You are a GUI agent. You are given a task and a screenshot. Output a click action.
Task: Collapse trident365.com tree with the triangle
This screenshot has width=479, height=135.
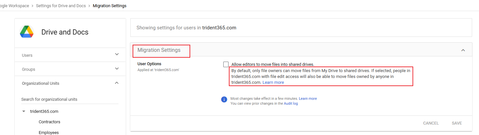[x=24, y=112]
